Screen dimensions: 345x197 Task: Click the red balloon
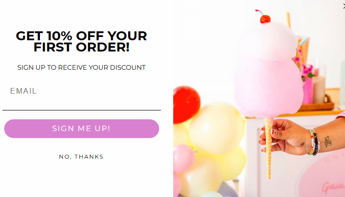coord(186,104)
